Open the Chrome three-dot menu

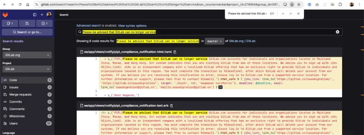click(359, 4)
